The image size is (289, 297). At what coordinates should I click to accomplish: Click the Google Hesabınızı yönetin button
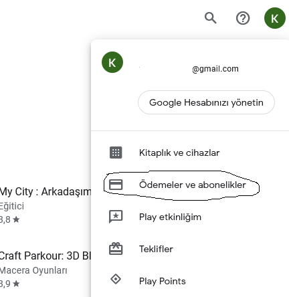tap(206, 102)
